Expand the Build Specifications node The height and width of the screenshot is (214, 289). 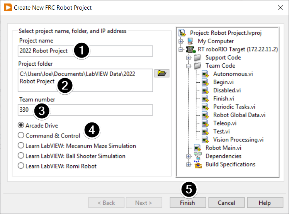pos(189,165)
